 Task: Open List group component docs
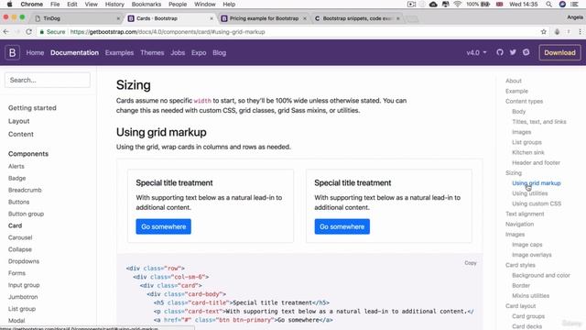tap(22, 309)
